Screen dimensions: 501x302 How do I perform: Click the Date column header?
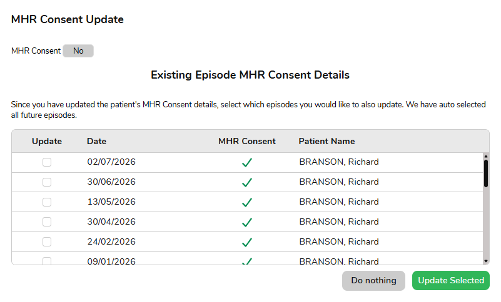tap(96, 141)
